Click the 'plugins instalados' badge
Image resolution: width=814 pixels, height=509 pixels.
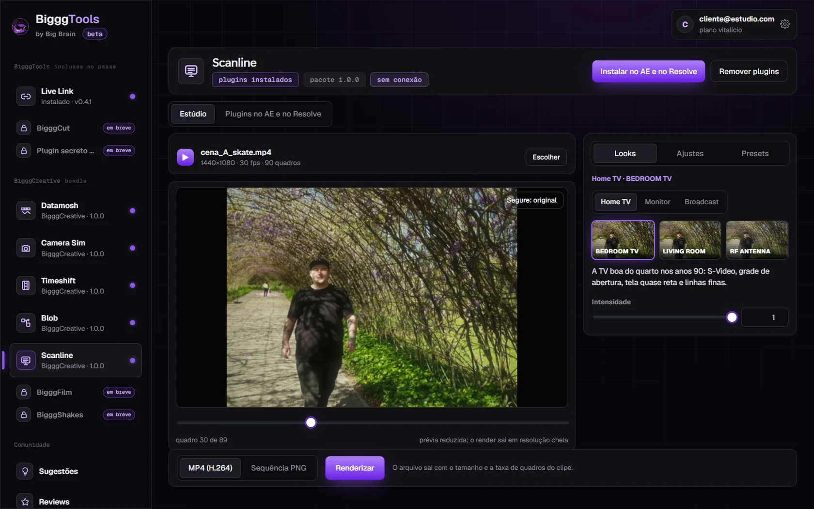pos(255,80)
